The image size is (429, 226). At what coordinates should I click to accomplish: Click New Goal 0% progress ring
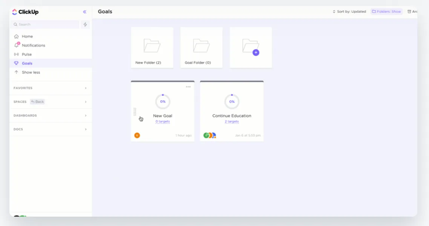coord(163,101)
